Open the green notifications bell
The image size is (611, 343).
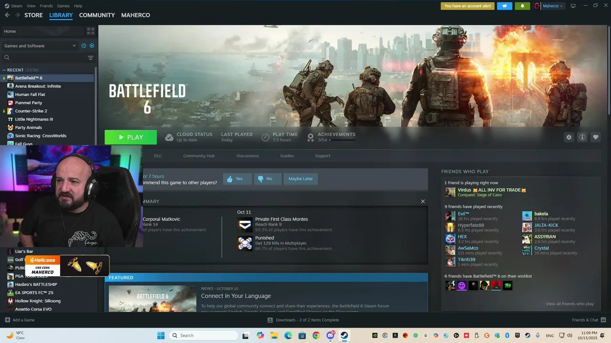coord(522,6)
